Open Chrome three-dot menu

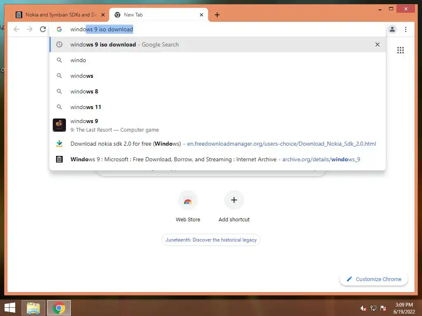(x=406, y=29)
